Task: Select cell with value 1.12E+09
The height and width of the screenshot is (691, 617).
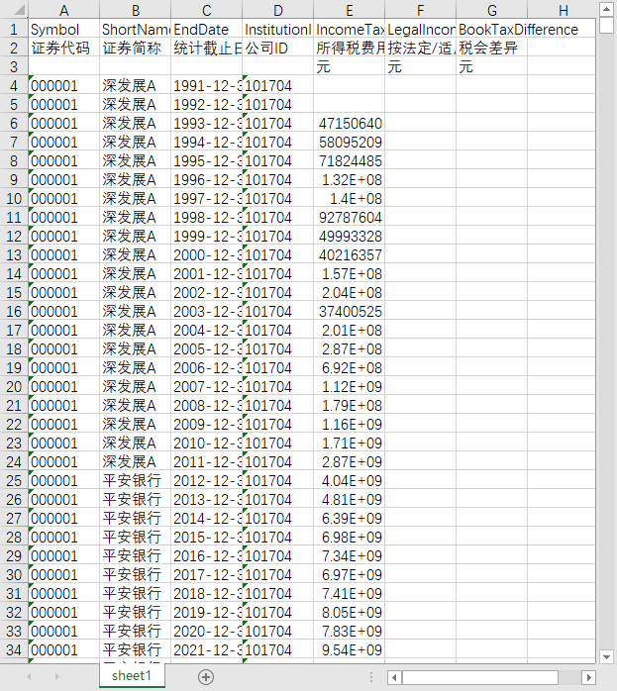Action: click(350, 386)
